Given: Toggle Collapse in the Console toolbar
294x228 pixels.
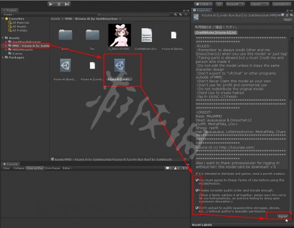Looking at the screenshot, I should [x=19, y=168].
